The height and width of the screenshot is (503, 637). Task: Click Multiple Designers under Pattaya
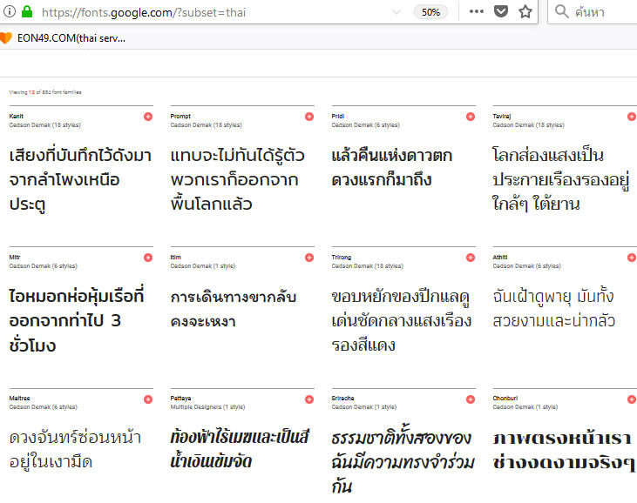[x=207, y=407]
